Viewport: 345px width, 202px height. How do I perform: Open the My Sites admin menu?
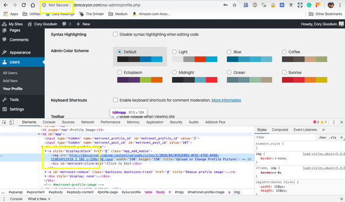pos(12,24)
